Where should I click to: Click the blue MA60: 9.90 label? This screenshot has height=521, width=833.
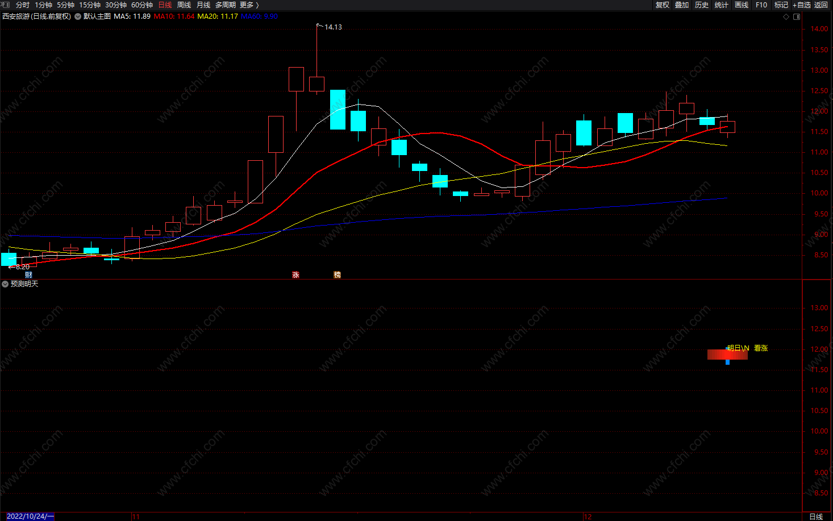259,16
